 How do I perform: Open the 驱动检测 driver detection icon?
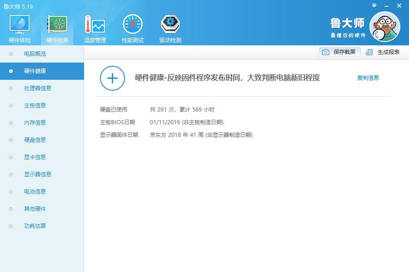point(170,24)
